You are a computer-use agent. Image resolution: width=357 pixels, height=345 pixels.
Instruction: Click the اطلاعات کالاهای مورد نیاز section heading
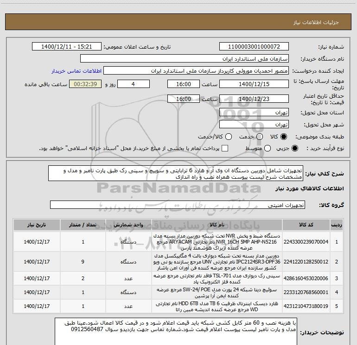(310, 188)
